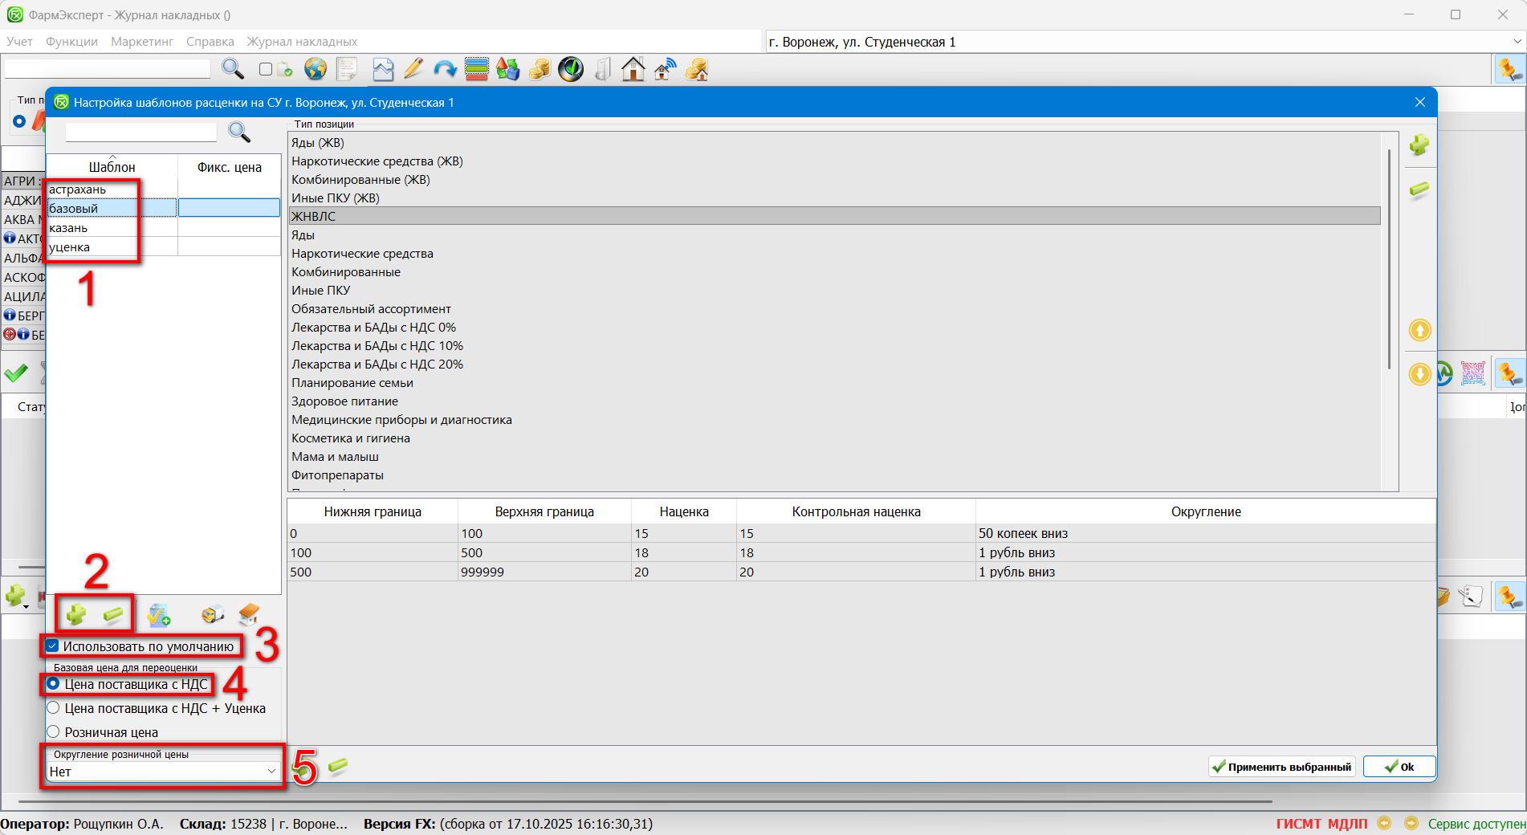Select 'Цена поставщика с НДС + Уценка' option

click(x=54, y=708)
